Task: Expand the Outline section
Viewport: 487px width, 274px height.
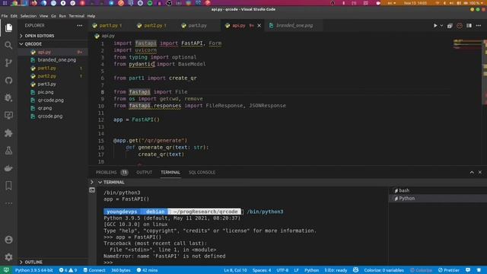Action: point(53,262)
